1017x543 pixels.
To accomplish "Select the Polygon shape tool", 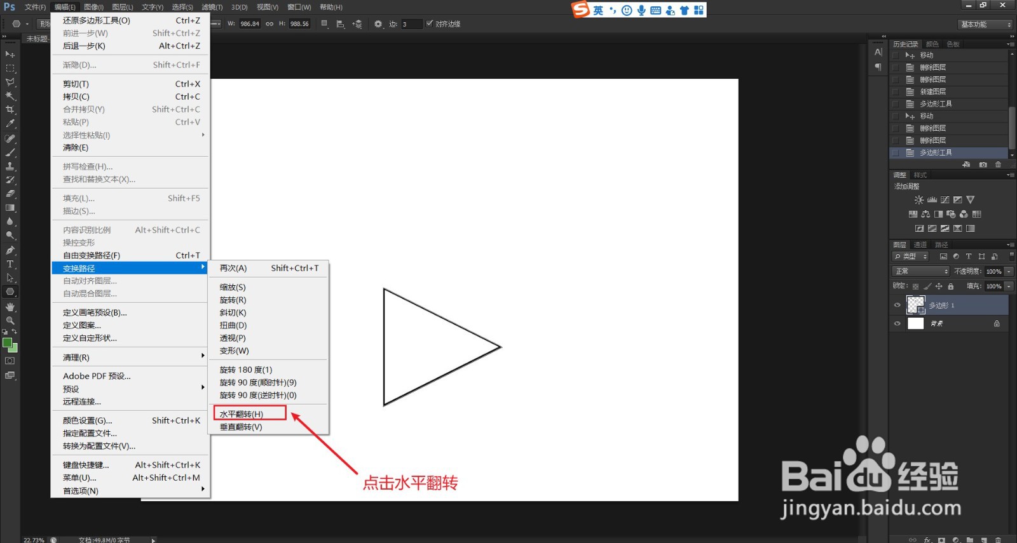I will pos(10,292).
